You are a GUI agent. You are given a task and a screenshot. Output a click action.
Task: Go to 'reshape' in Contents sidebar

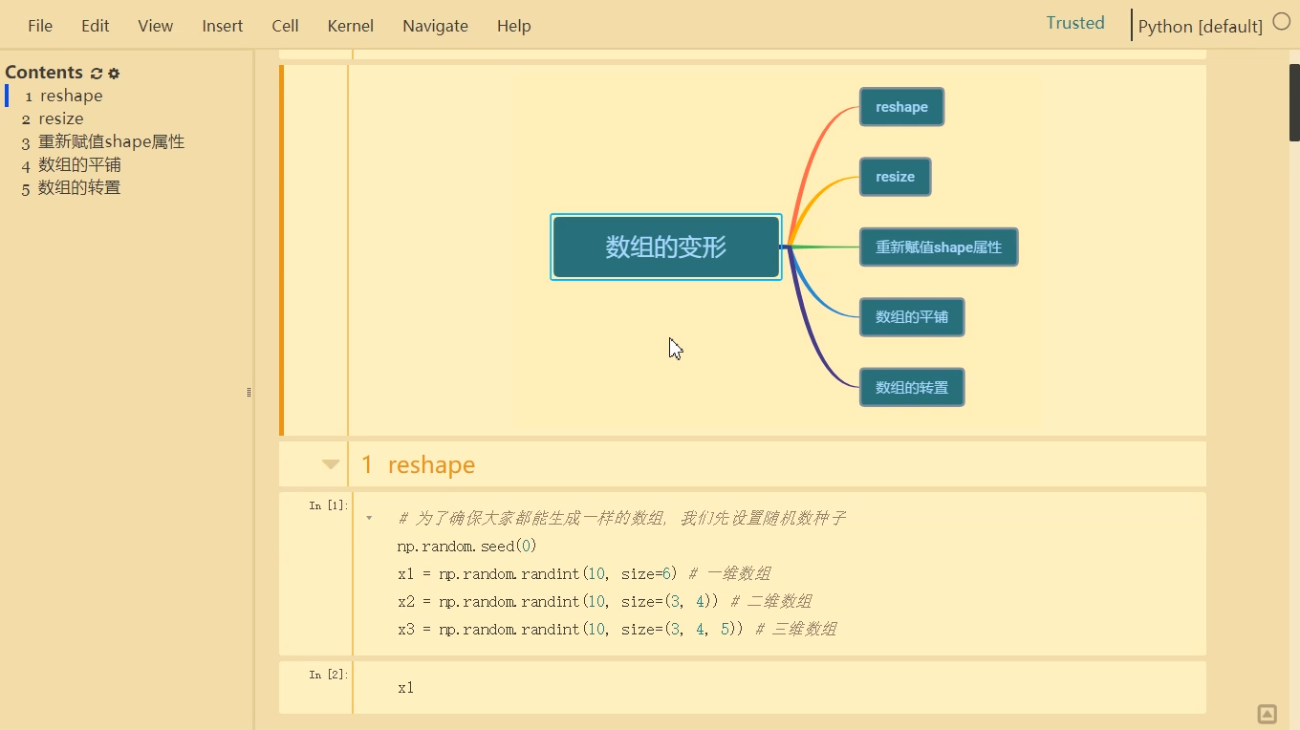click(x=72, y=96)
